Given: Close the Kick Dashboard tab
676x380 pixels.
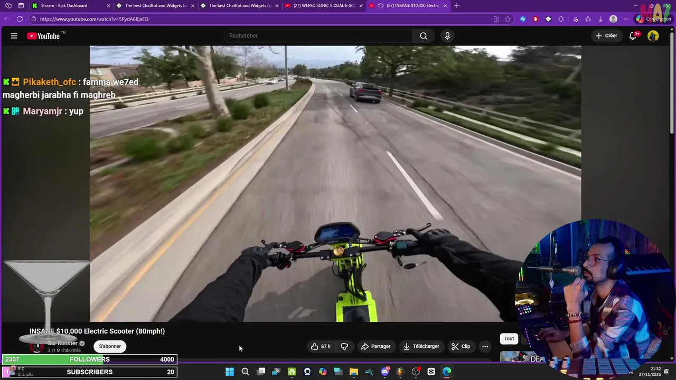Looking at the screenshot, I should (x=108, y=6).
